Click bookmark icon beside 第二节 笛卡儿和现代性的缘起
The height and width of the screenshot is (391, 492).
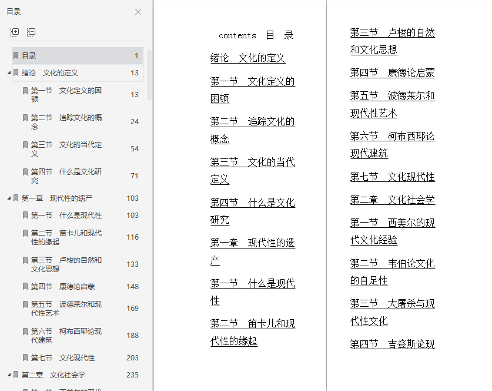click(x=25, y=233)
